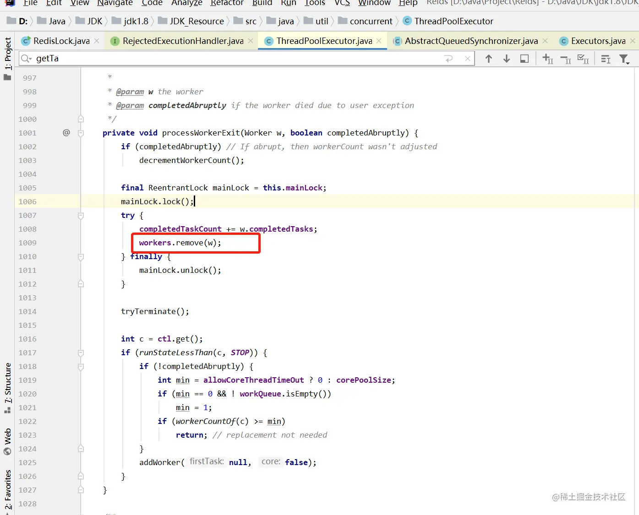Clear the find field with X icon
639x515 pixels.
click(467, 59)
